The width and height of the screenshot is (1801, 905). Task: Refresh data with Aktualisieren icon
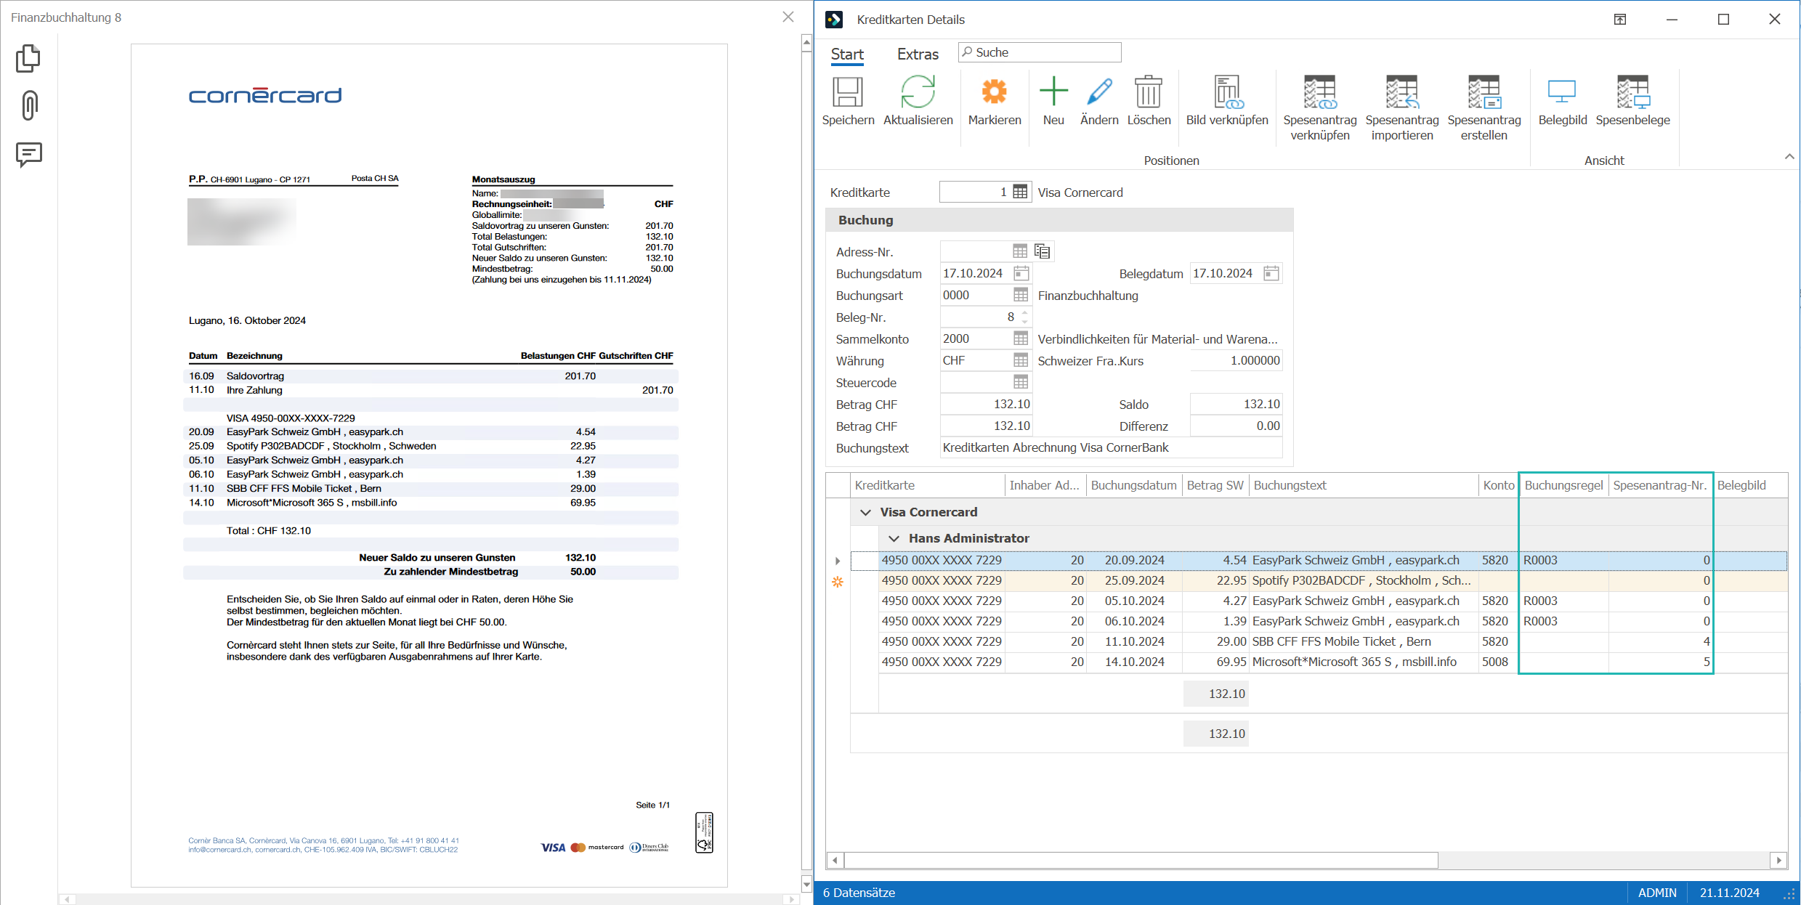(x=918, y=92)
